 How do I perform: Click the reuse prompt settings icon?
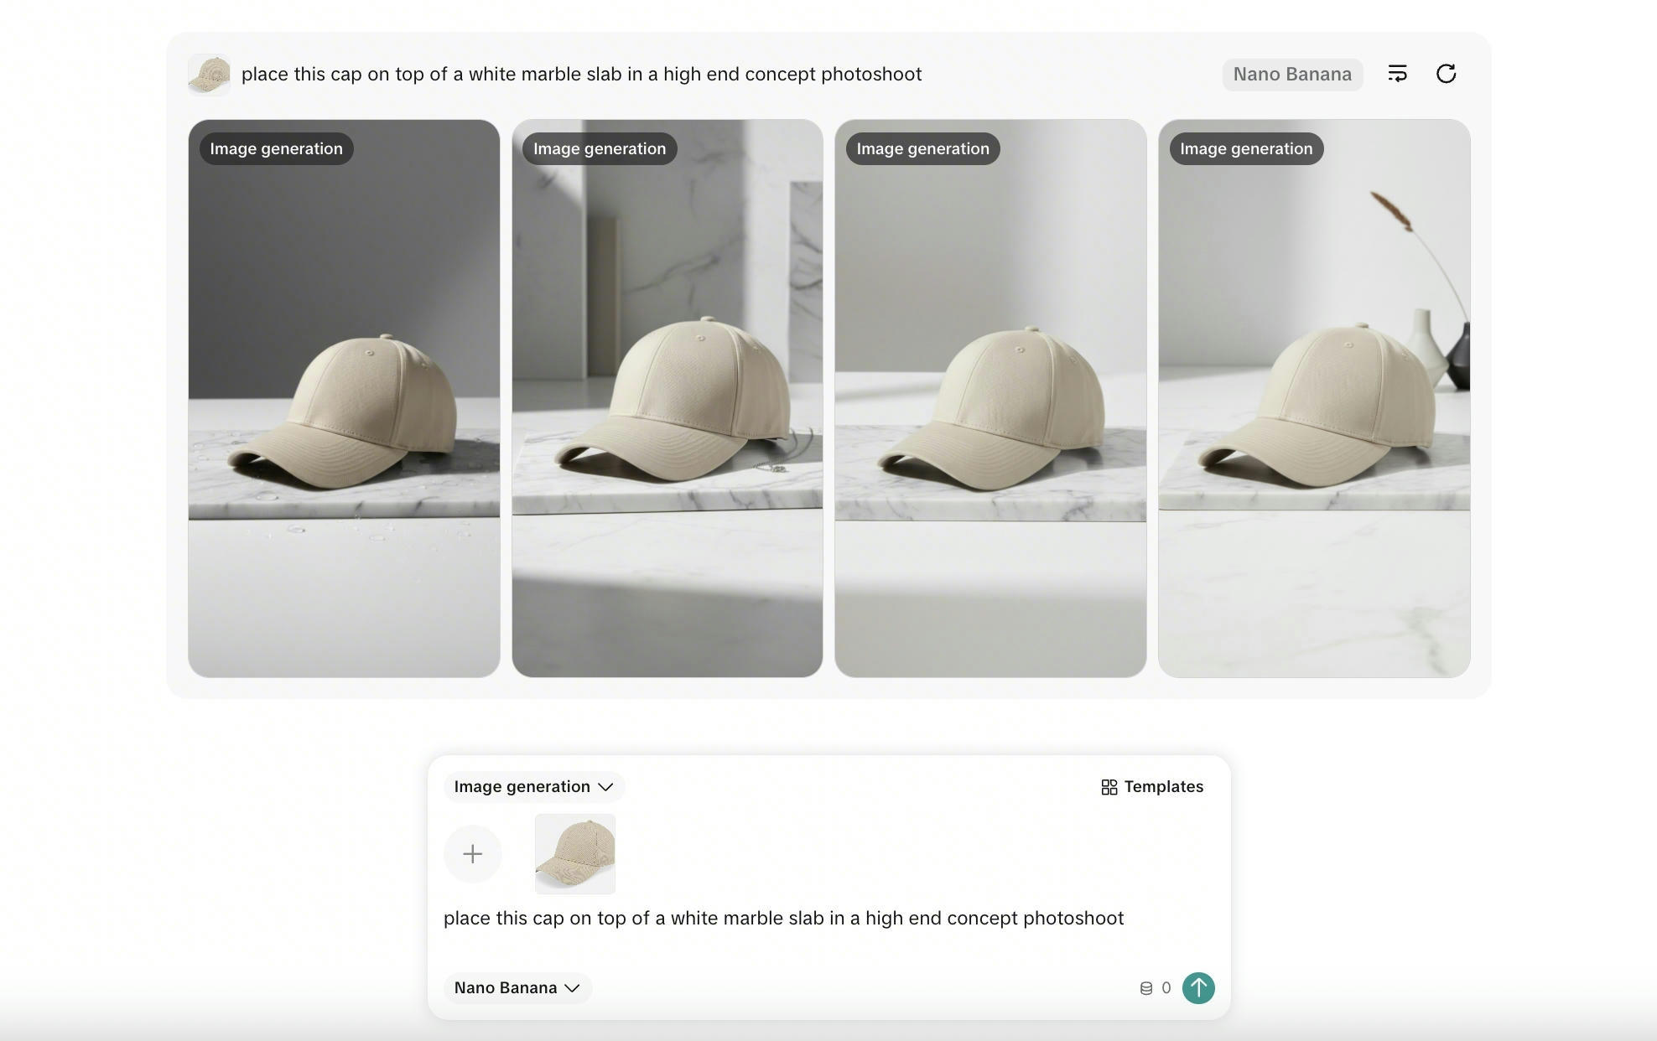coord(1397,74)
